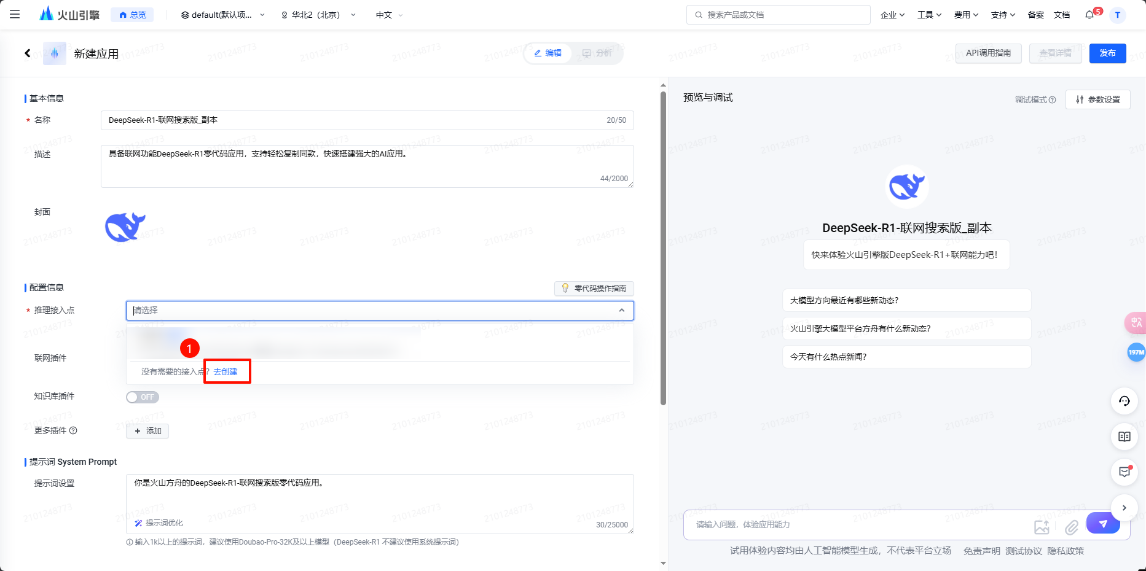Open the 文档 link

pos(1061,15)
